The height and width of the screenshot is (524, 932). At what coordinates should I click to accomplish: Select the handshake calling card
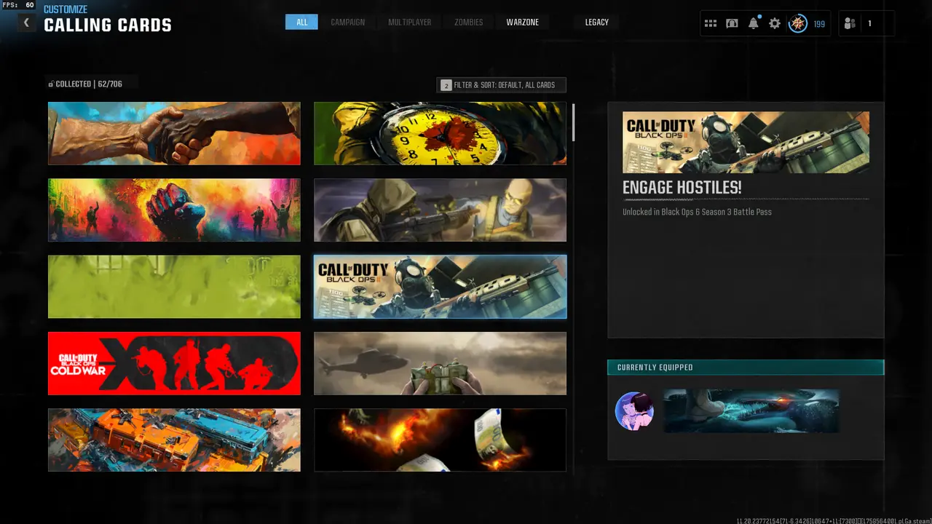coord(174,133)
